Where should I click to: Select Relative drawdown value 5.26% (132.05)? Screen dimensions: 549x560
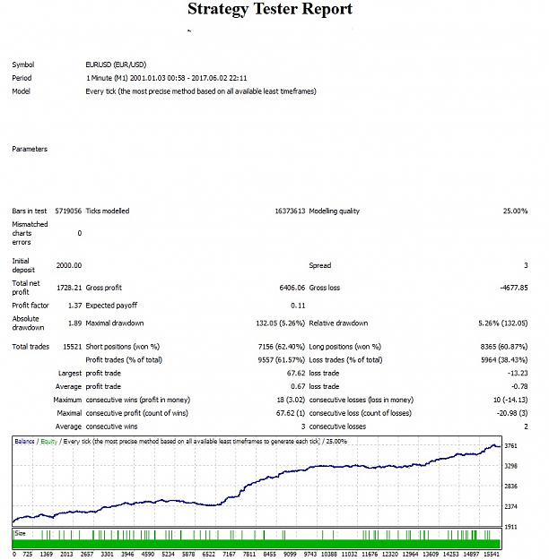click(503, 323)
